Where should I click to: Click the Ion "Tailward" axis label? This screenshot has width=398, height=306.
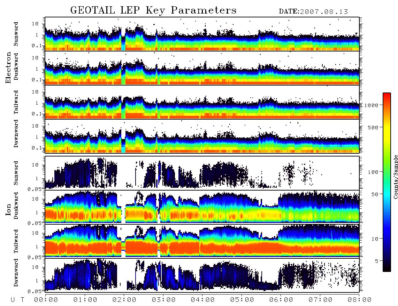click(16, 241)
